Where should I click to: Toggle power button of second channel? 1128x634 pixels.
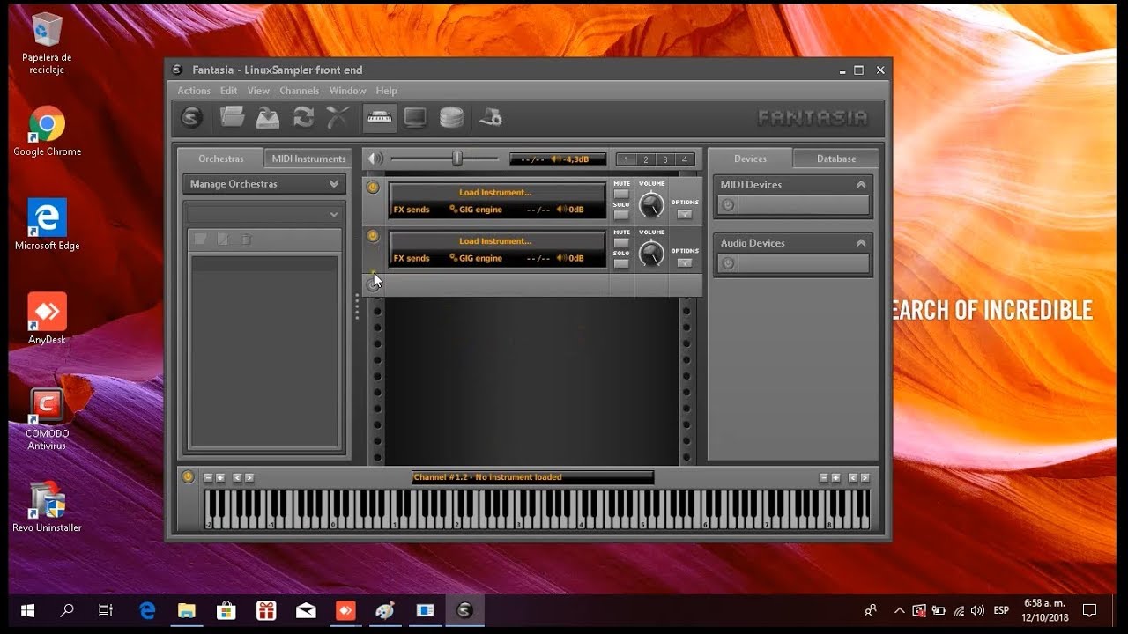[373, 236]
